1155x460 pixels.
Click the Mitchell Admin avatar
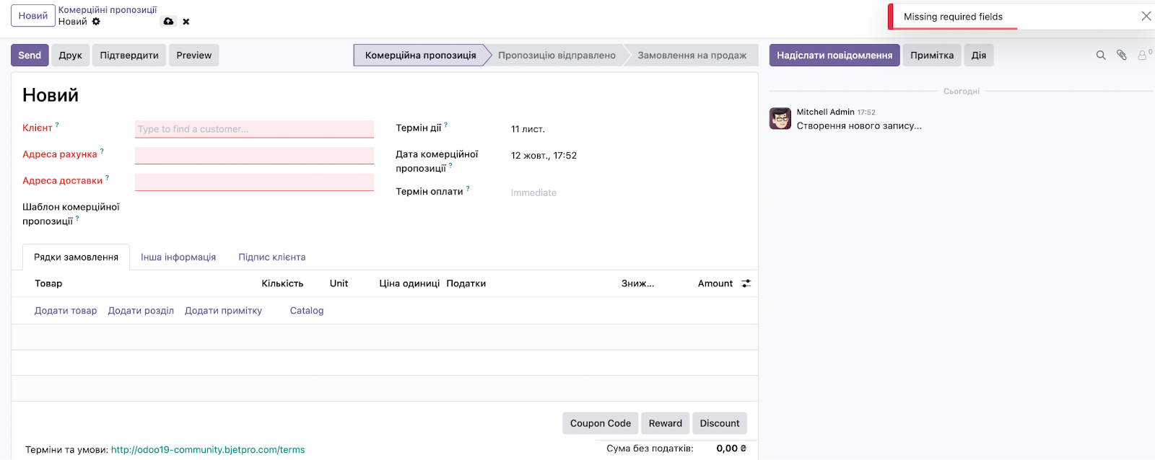(x=780, y=118)
